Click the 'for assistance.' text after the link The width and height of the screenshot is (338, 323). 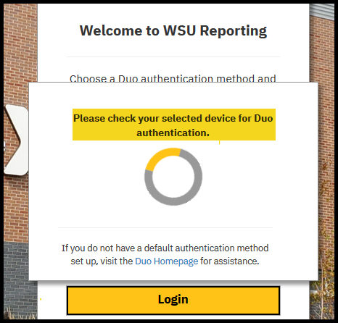point(229,261)
